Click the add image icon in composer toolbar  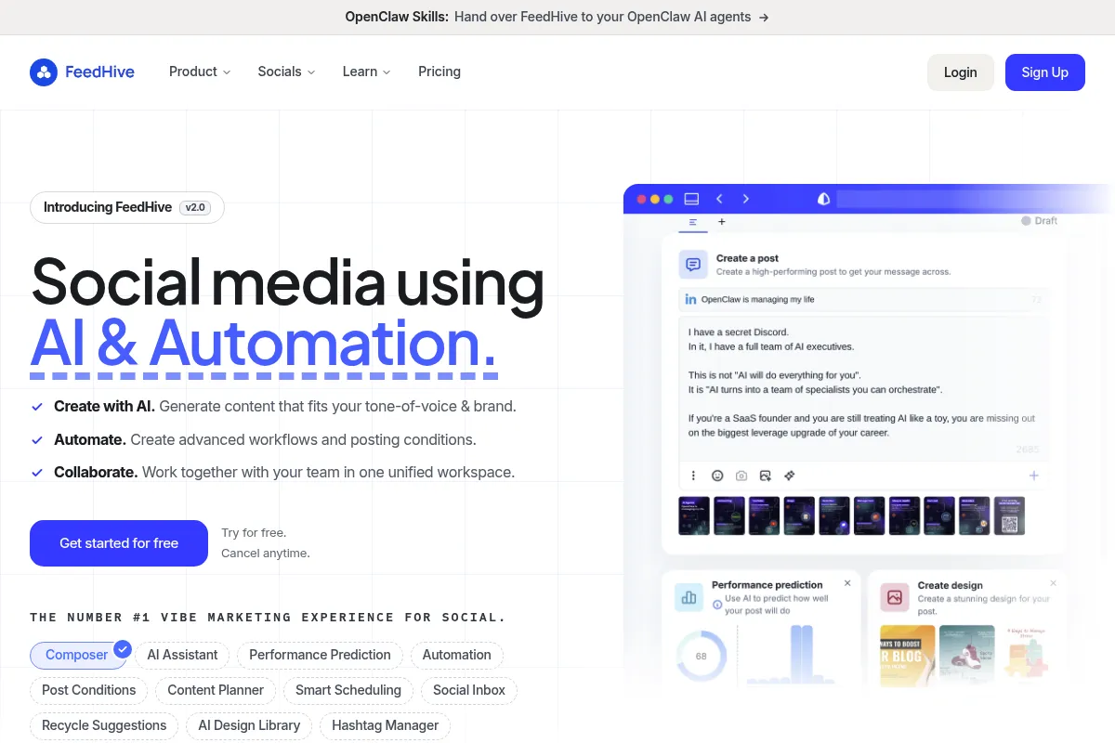(x=766, y=476)
